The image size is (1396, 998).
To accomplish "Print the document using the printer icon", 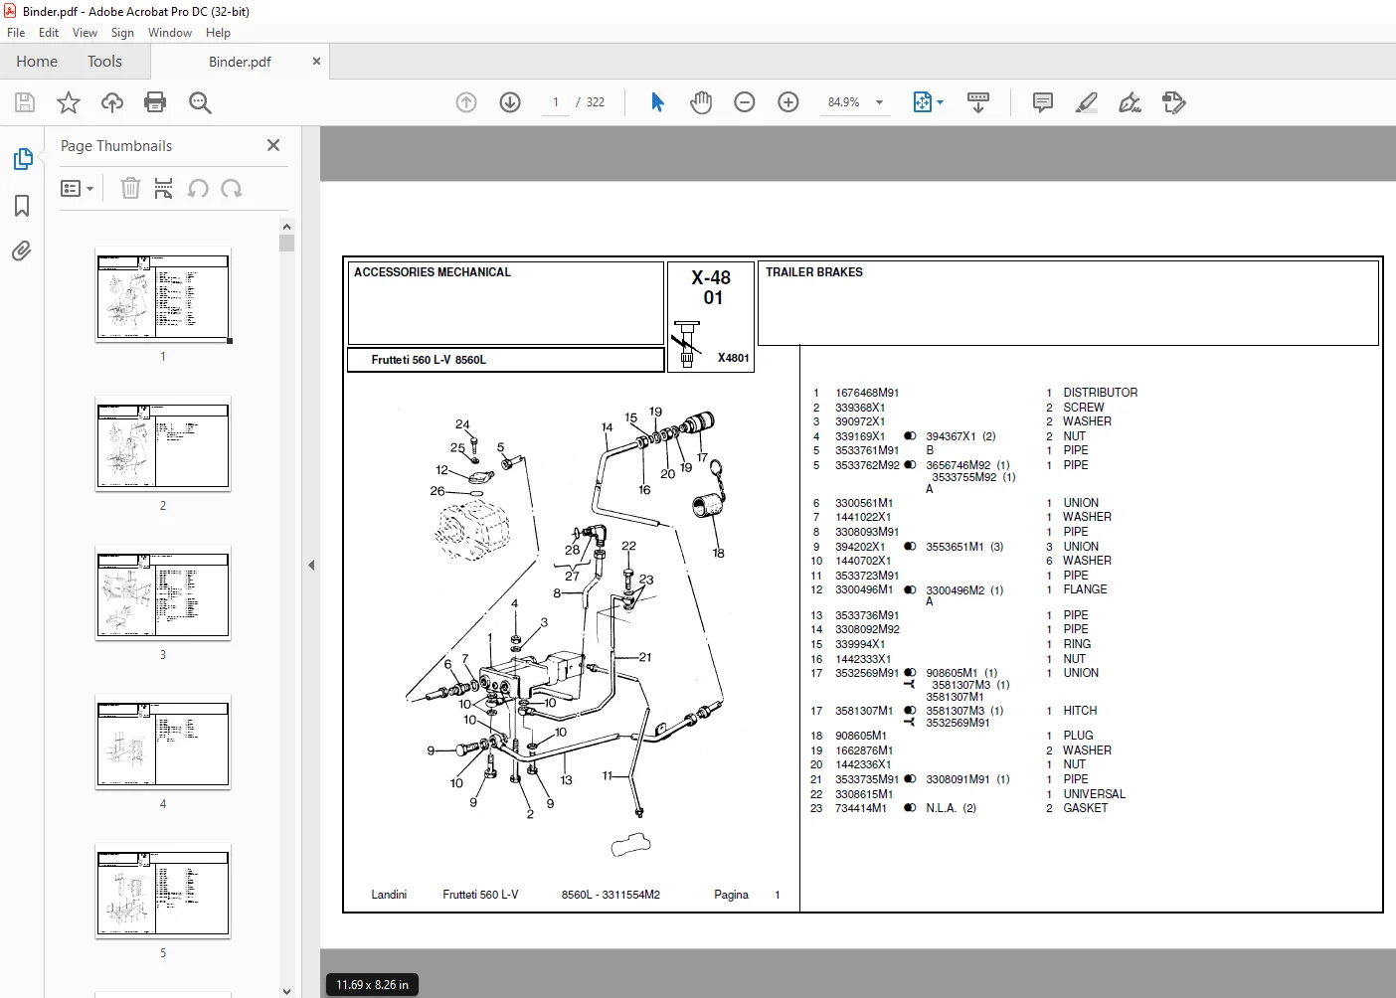I will 155,102.
